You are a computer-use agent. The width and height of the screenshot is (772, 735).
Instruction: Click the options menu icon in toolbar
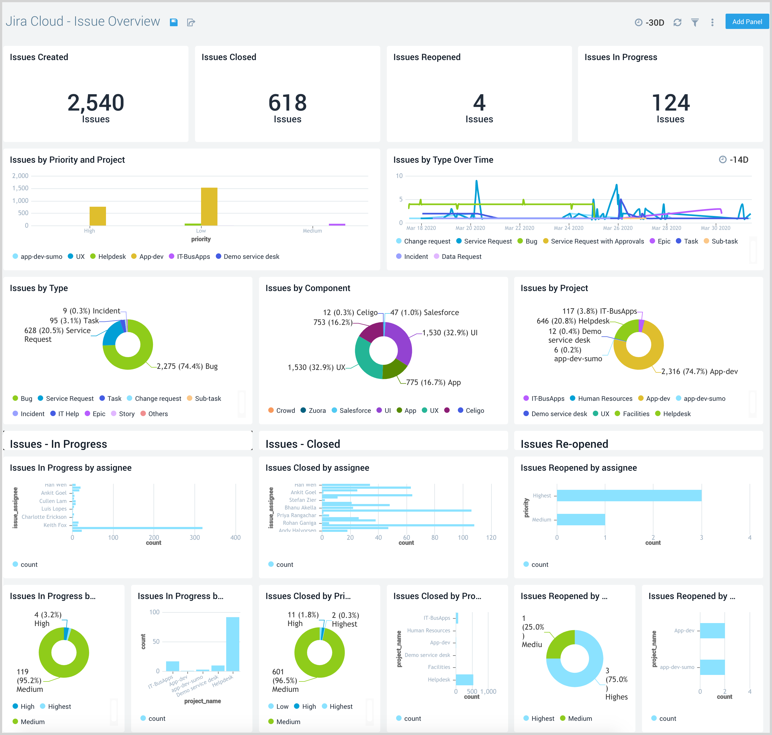point(714,22)
